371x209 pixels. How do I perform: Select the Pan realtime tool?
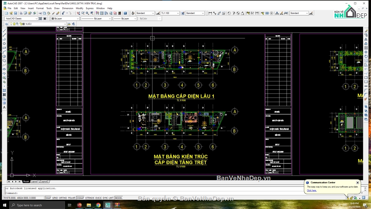pos(79,13)
